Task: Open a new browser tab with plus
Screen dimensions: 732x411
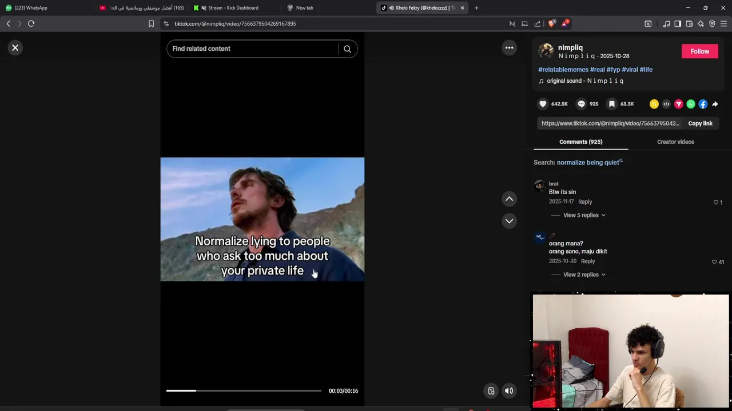Action: click(476, 8)
